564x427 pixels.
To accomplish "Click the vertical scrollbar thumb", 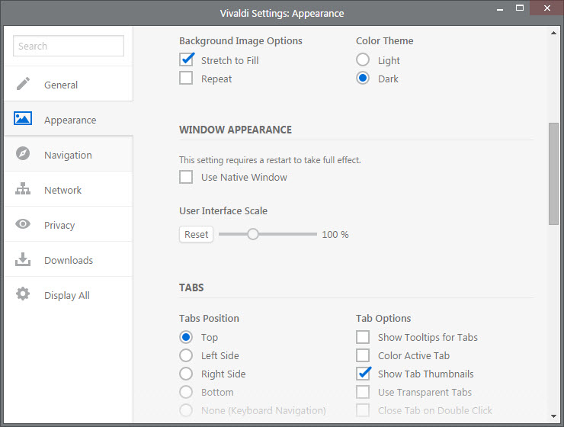I will 553,174.
